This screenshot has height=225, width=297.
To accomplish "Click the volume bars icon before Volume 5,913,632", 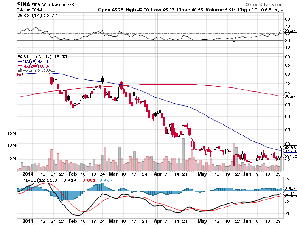I will click(x=20, y=70).
